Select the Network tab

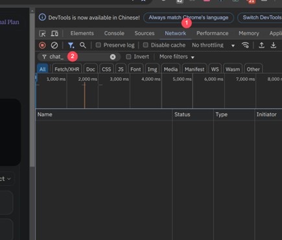click(x=176, y=34)
